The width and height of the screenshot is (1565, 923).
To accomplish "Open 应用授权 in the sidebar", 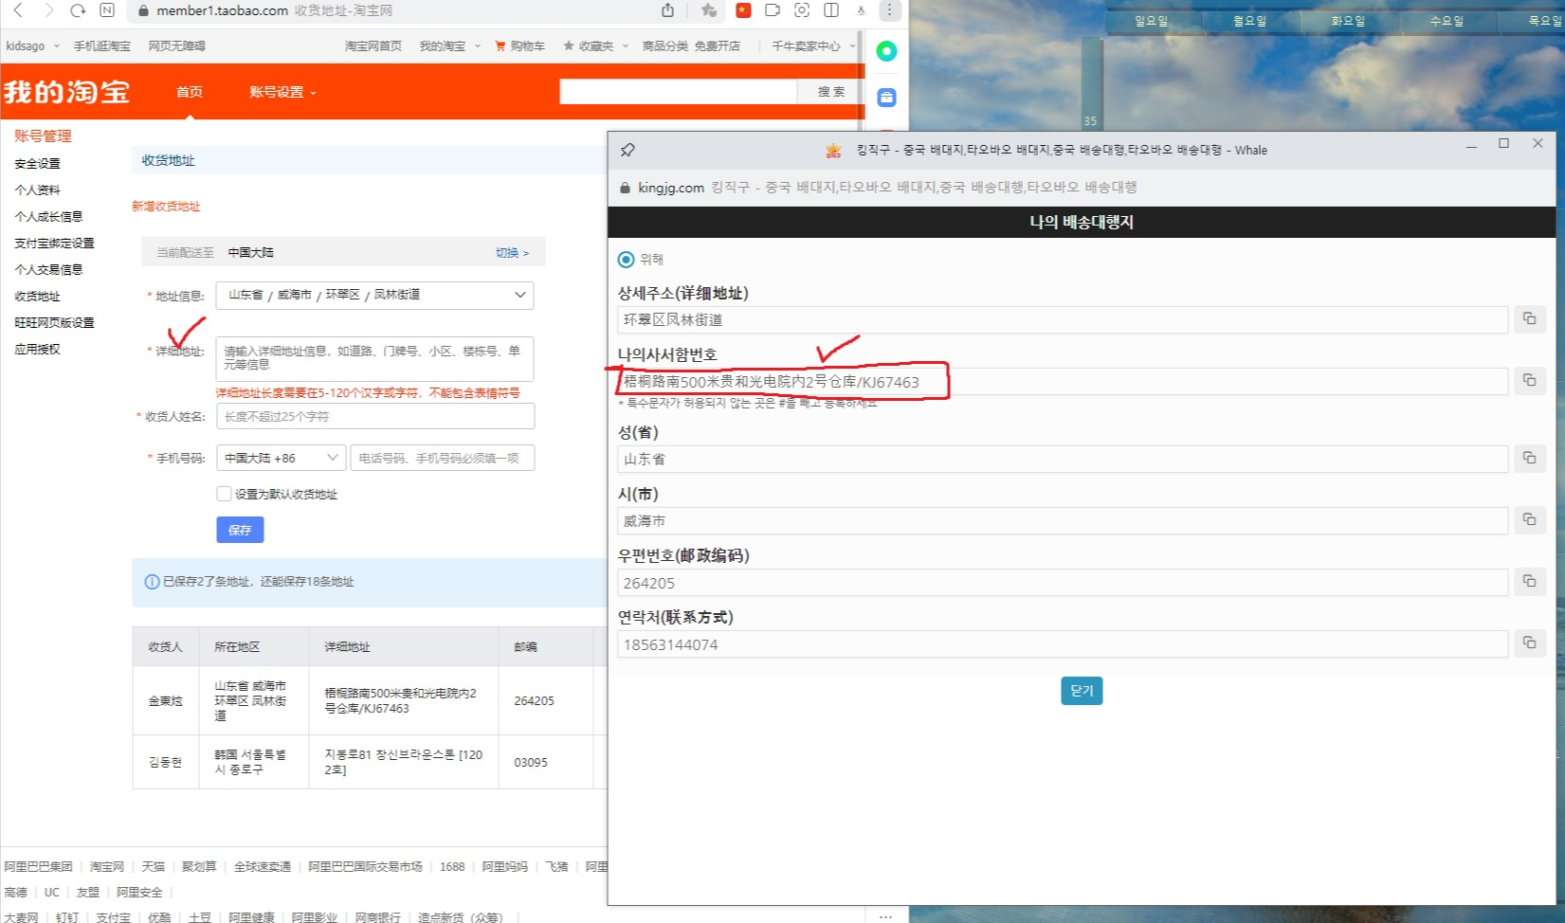I will point(37,350).
